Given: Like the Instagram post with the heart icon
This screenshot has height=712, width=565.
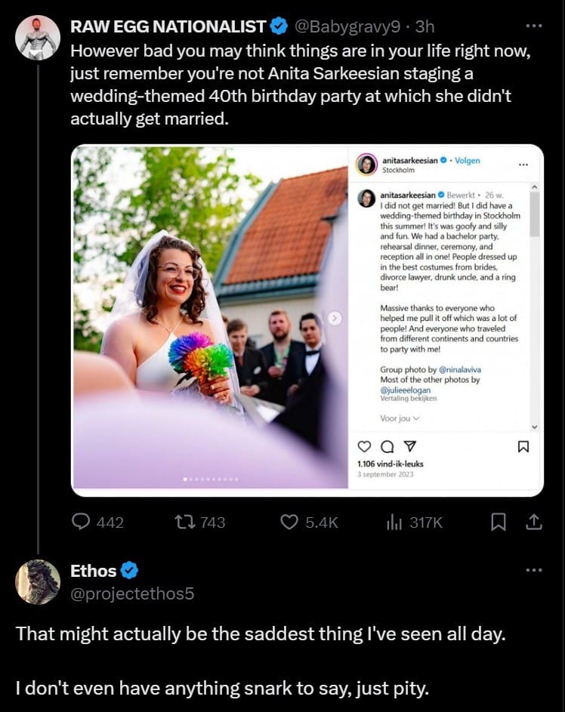Looking at the screenshot, I should 364,447.
